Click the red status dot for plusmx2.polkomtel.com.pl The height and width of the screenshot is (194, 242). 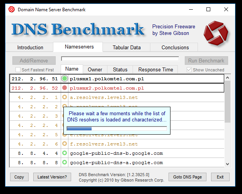pos(65,88)
